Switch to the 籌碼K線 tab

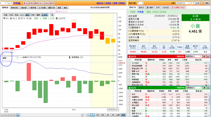pyautogui.click(x=5, y=8)
